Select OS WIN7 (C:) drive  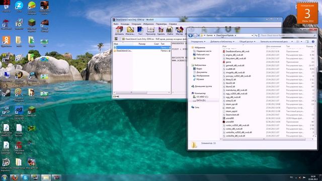[201, 97]
